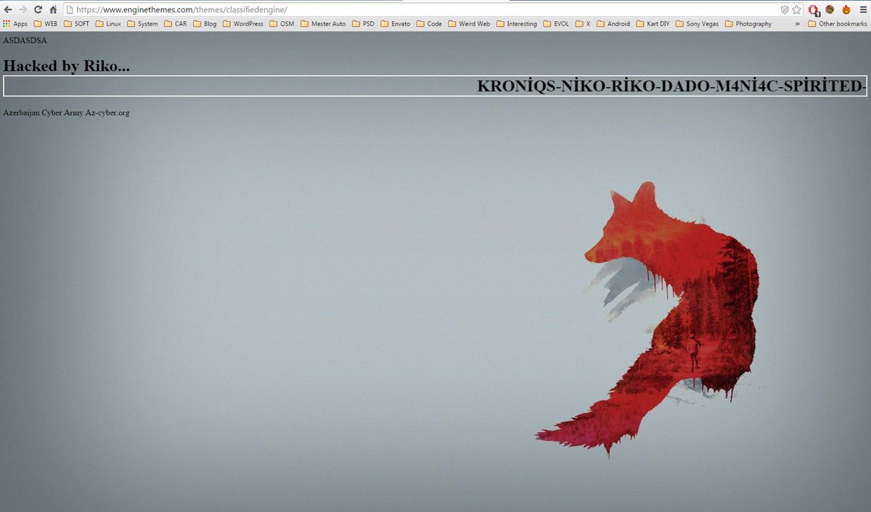
Task: Bookmark this page with the star icon
Action: 797,9
